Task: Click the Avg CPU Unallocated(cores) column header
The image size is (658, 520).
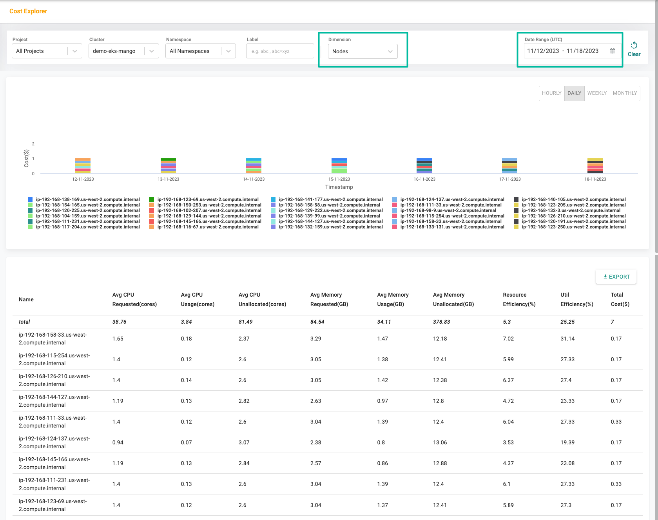Action: coord(262,299)
